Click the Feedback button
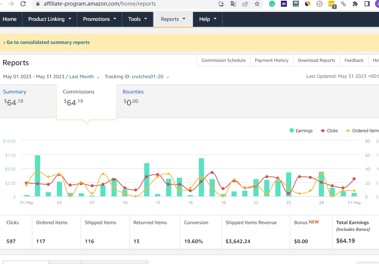Viewport: 379px width, 264px height. [x=354, y=60]
